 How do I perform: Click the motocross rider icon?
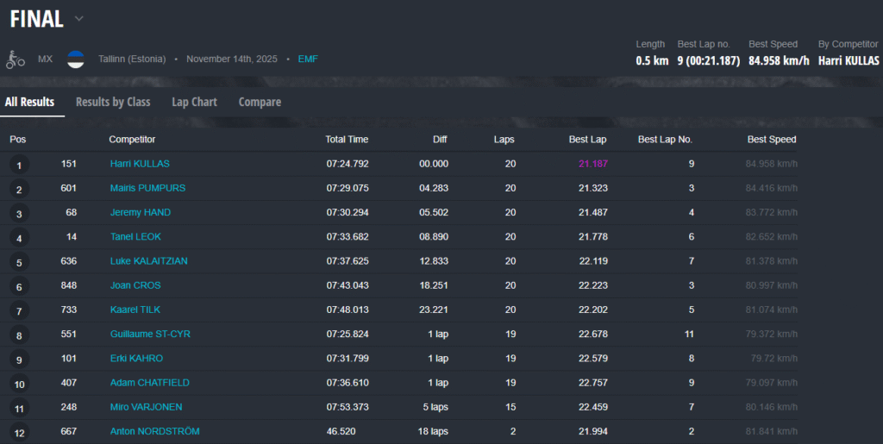(16, 59)
